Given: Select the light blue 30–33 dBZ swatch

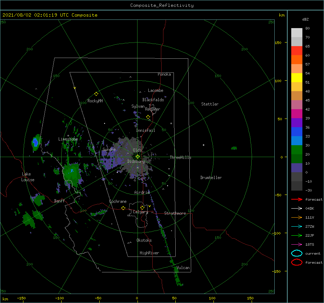Looking at the screenshot, I should tap(297, 141).
